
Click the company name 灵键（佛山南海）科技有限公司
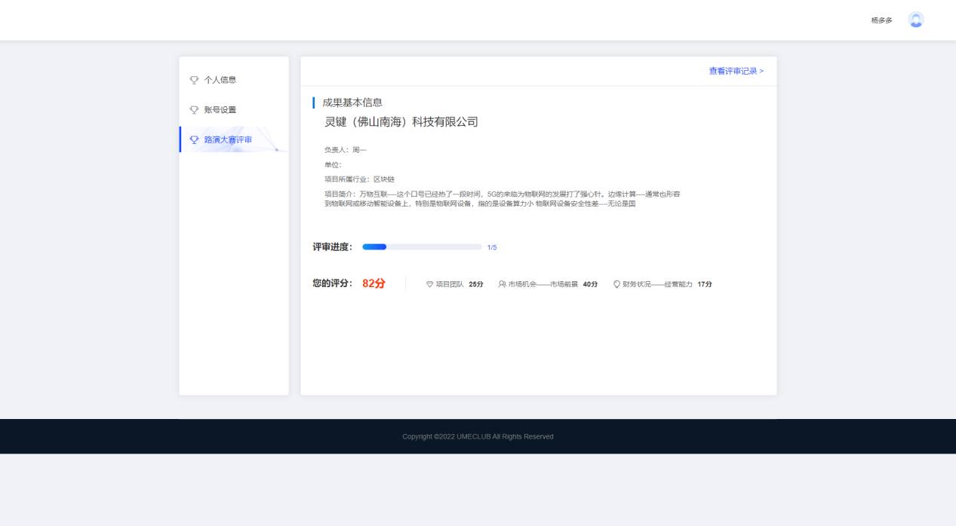(x=401, y=122)
